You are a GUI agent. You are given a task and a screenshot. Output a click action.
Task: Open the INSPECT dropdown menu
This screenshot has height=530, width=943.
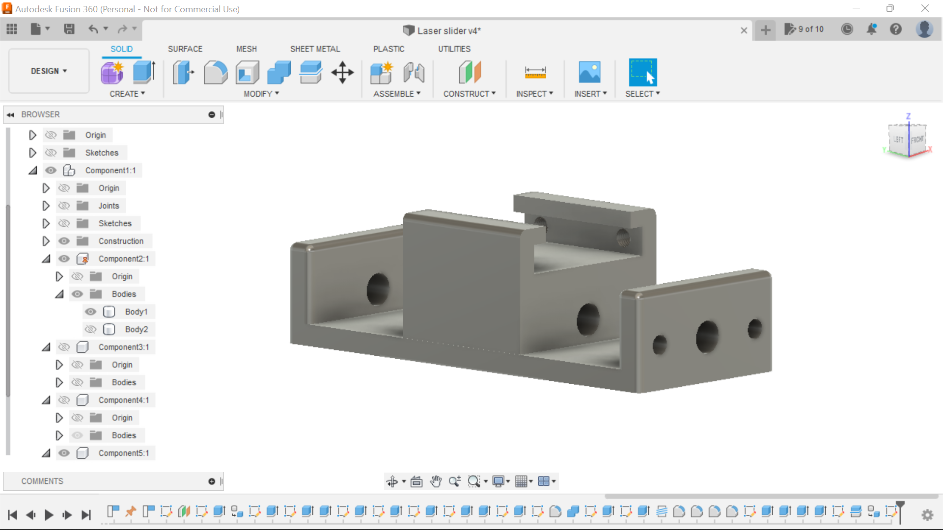pos(534,94)
